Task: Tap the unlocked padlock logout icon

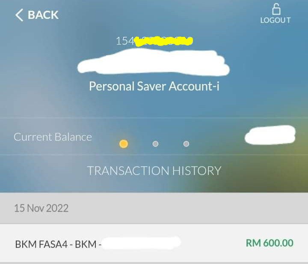Action: coord(276,9)
